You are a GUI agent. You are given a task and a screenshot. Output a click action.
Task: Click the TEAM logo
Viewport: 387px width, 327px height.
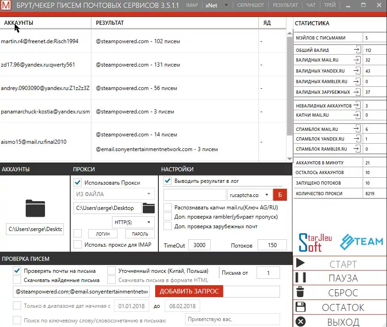point(361,242)
